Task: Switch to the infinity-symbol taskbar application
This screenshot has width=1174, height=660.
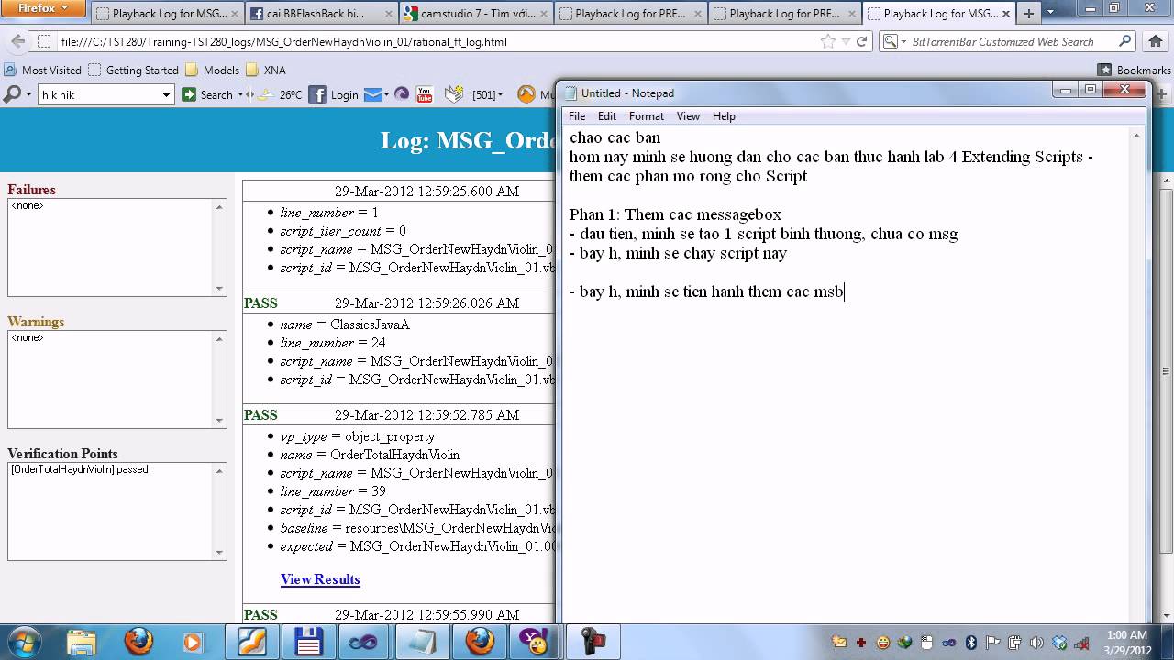Action: (363, 641)
